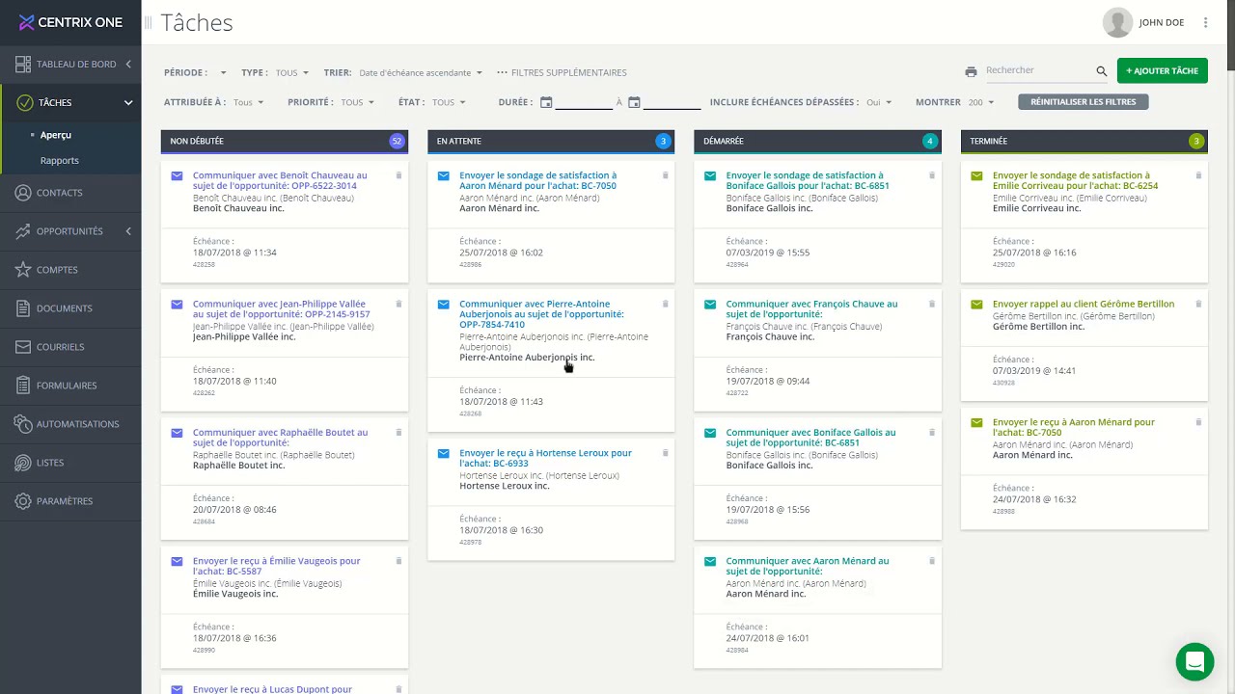
Task: Open Comptes in the sidebar
Action: 70,270
